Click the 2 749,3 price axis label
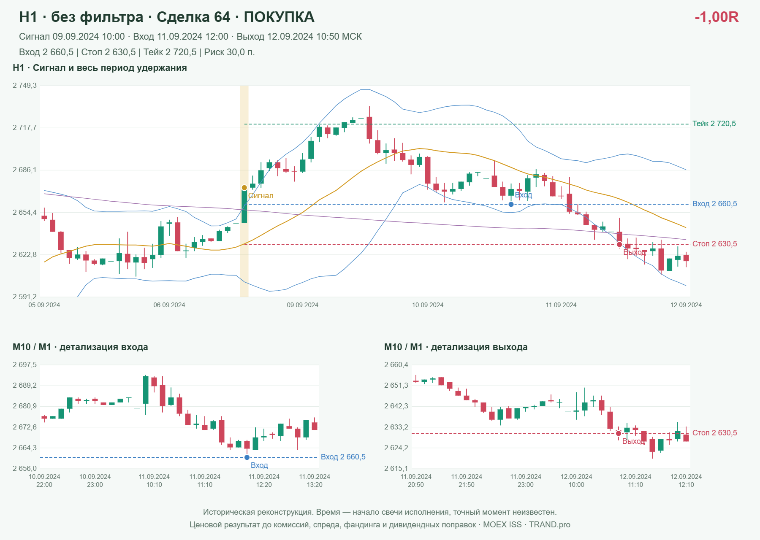 coord(24,86)
